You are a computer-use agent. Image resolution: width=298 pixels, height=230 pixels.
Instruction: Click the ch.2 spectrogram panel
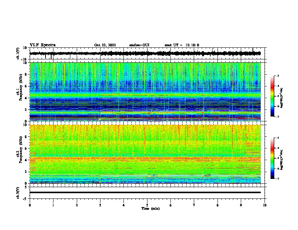[x=145, y=154]
